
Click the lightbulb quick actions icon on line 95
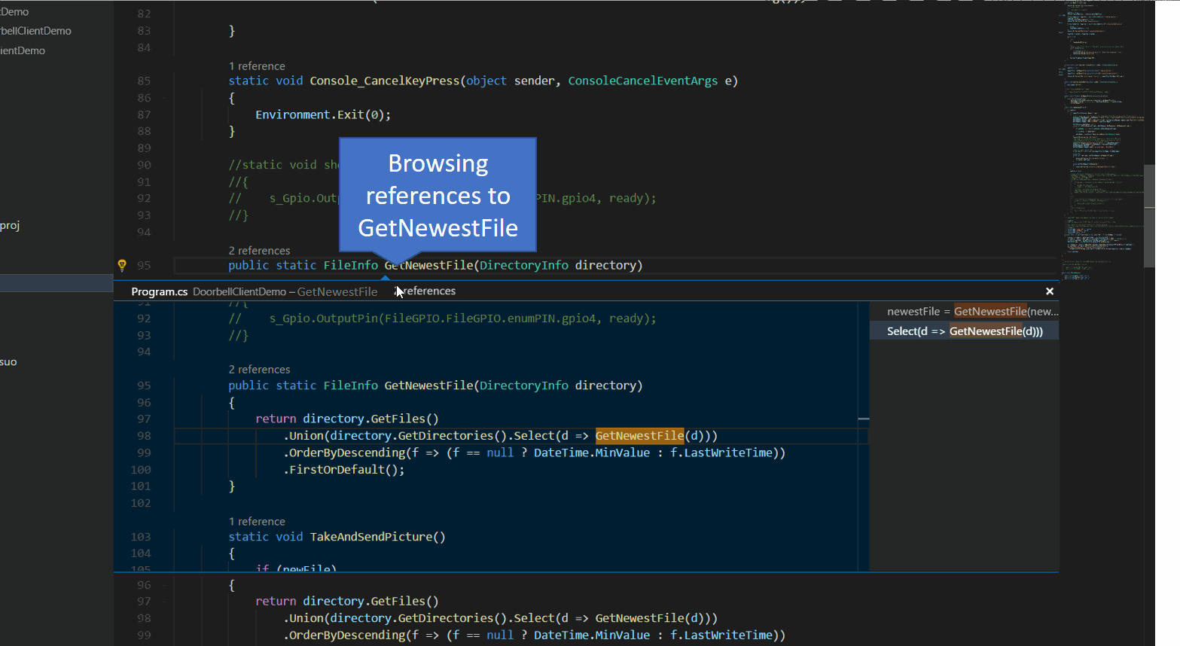pos(121,265)
